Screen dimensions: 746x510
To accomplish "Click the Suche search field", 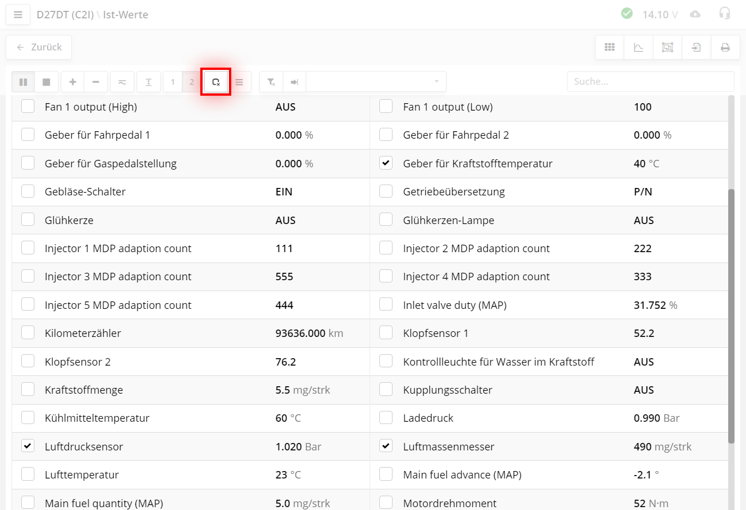I will pyautogui.click(x=650, y=81).
